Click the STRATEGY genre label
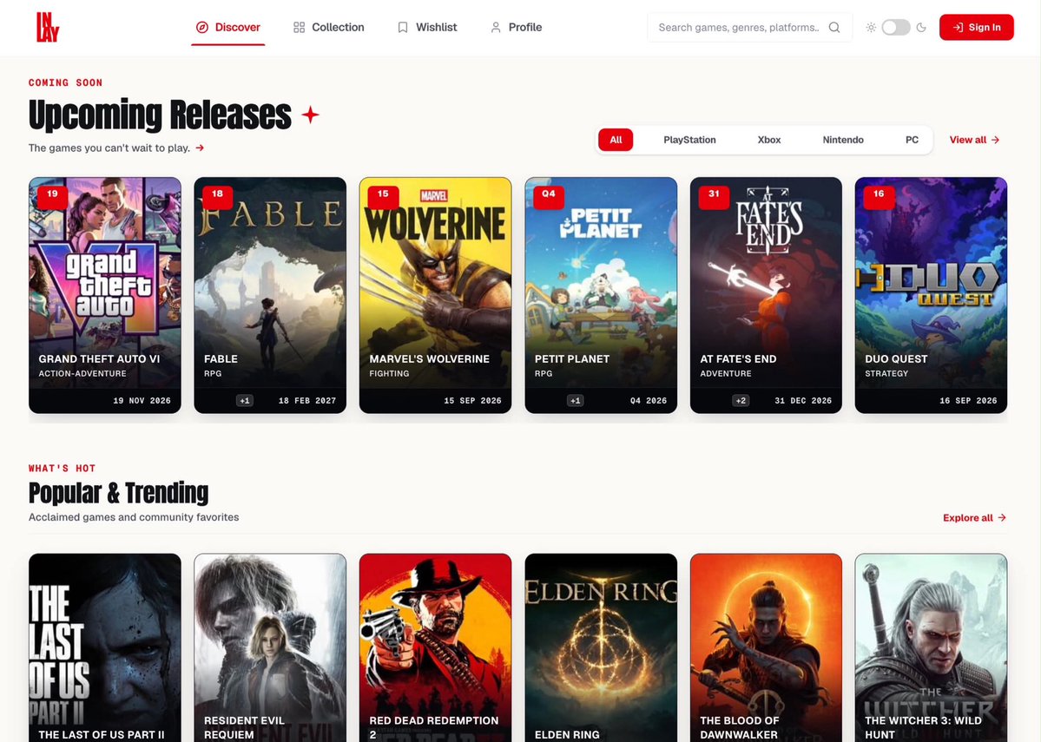Image resolution: width=1041 pixels, height=742 pixels. point(886,374)
